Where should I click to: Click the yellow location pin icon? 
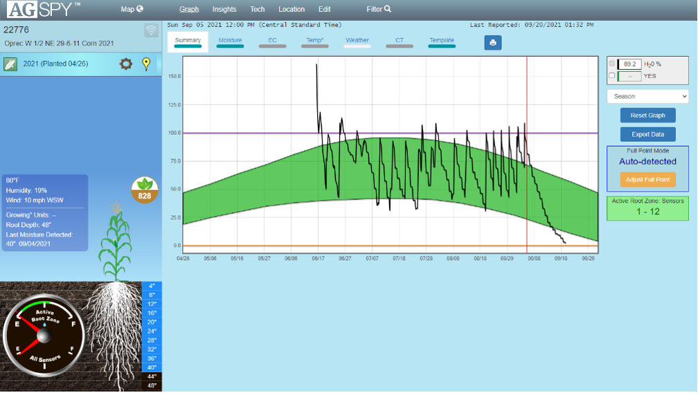click(146, 64)
